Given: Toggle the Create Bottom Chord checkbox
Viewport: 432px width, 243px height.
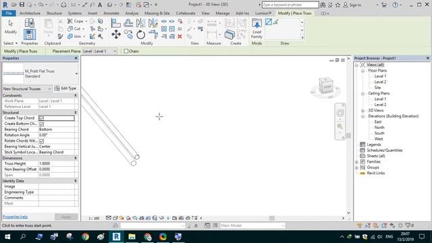Looking at the screenshot, I should tap(42, 124).
